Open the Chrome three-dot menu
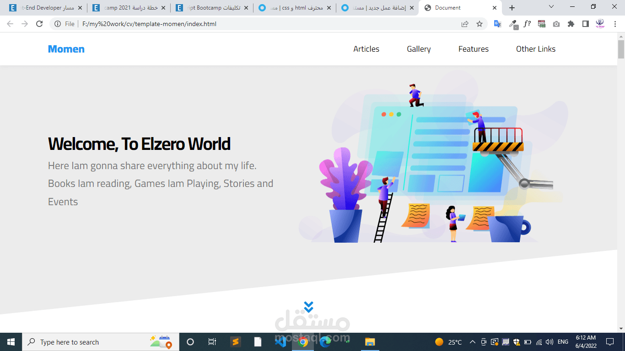 pos(615,24)
